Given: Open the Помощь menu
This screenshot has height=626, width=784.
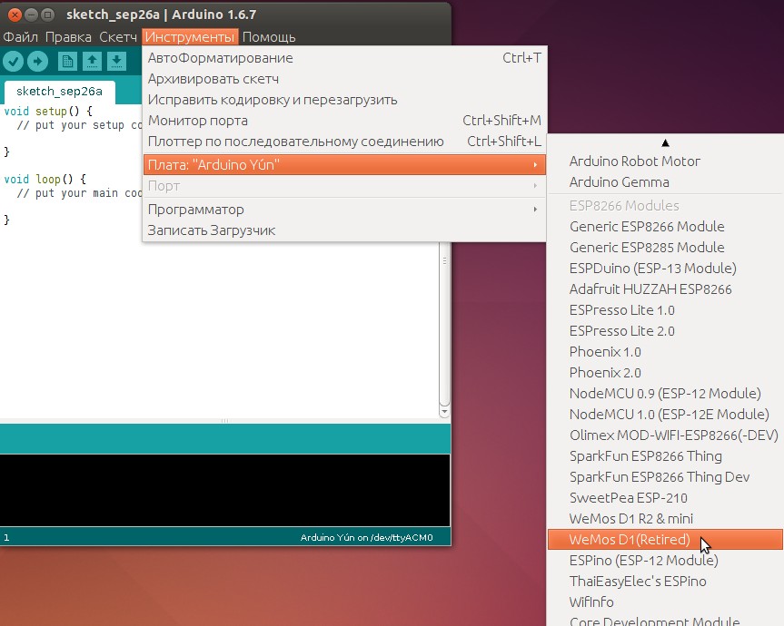Looking at the screenshot, I should tap(269, 37).
